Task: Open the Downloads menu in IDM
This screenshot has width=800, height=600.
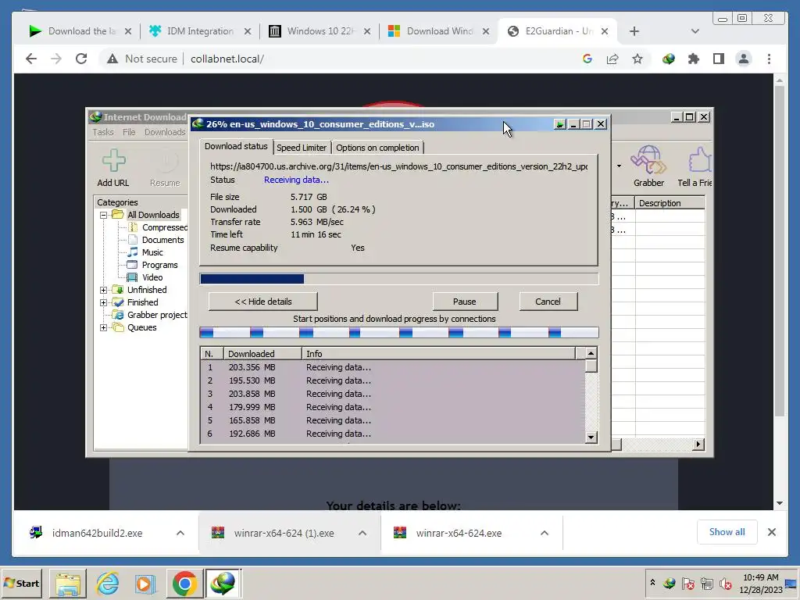Action: pyautogui.click(x=165, y=132)
